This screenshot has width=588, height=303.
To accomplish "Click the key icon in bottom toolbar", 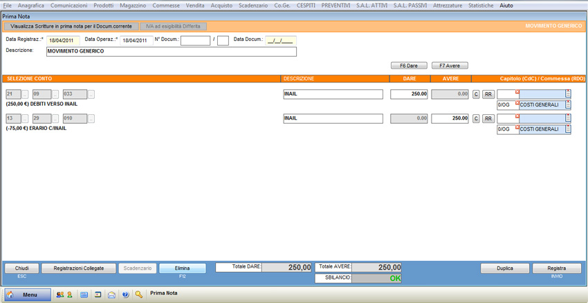I will (139, 294).
